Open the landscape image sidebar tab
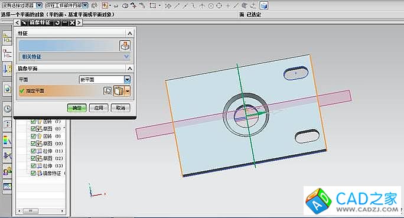Viewport: 404px width, 218px height. click(x=7, y=186)
